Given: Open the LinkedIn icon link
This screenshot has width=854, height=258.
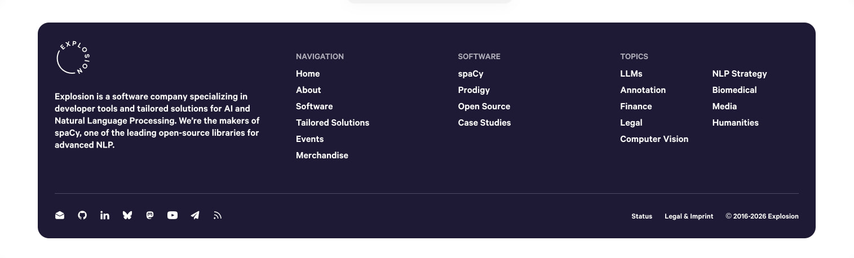Looking at the screenshot, I should pos(105,215).
